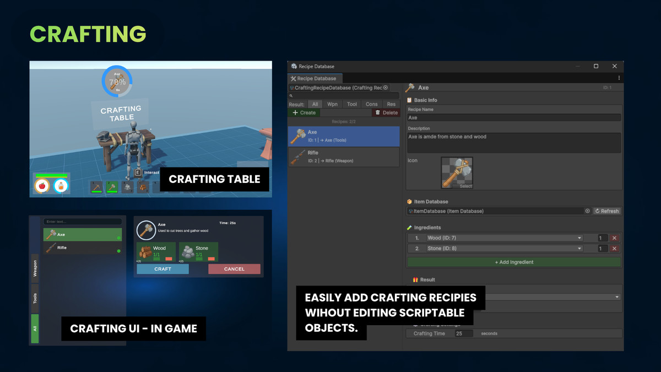Select the hotbar slot holding wood logs

click(x=143, y=187)
